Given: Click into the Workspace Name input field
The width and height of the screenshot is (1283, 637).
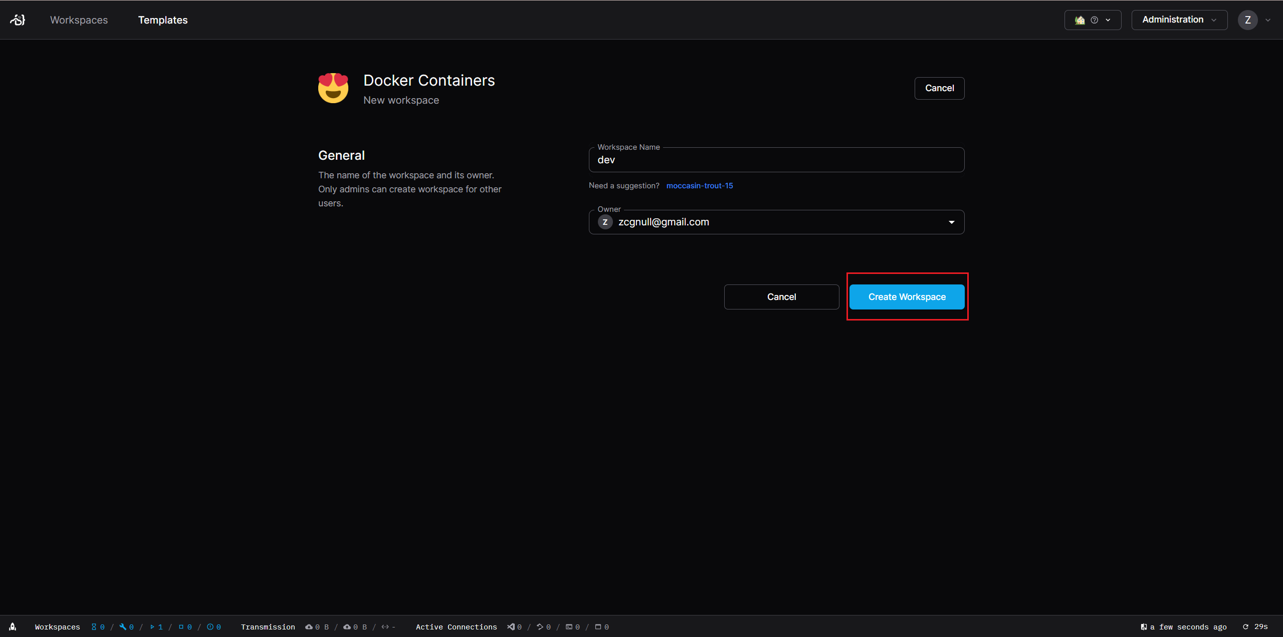Looking at the screenshot, I should 776,160.
